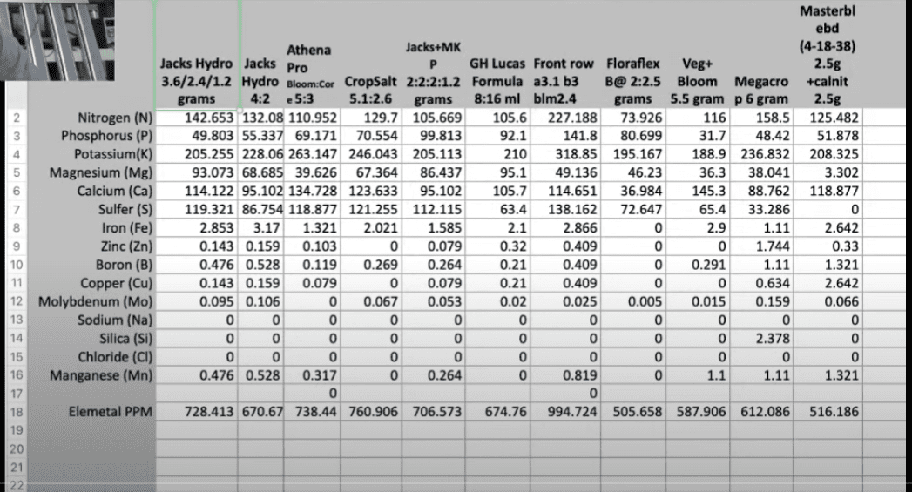Viewport: 912px width, 492px height.
Task: Click the Sulfer (S) row label
Action: [x=125, y=209]
